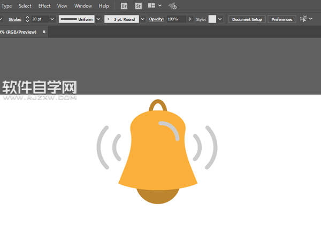Open the Window menu
321x233 pixels.
pyautogui.click(x=83, y=6)
